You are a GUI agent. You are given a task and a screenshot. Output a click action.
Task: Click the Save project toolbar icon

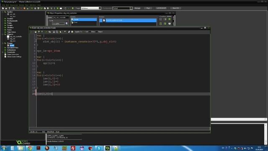(x=10, y=8)
